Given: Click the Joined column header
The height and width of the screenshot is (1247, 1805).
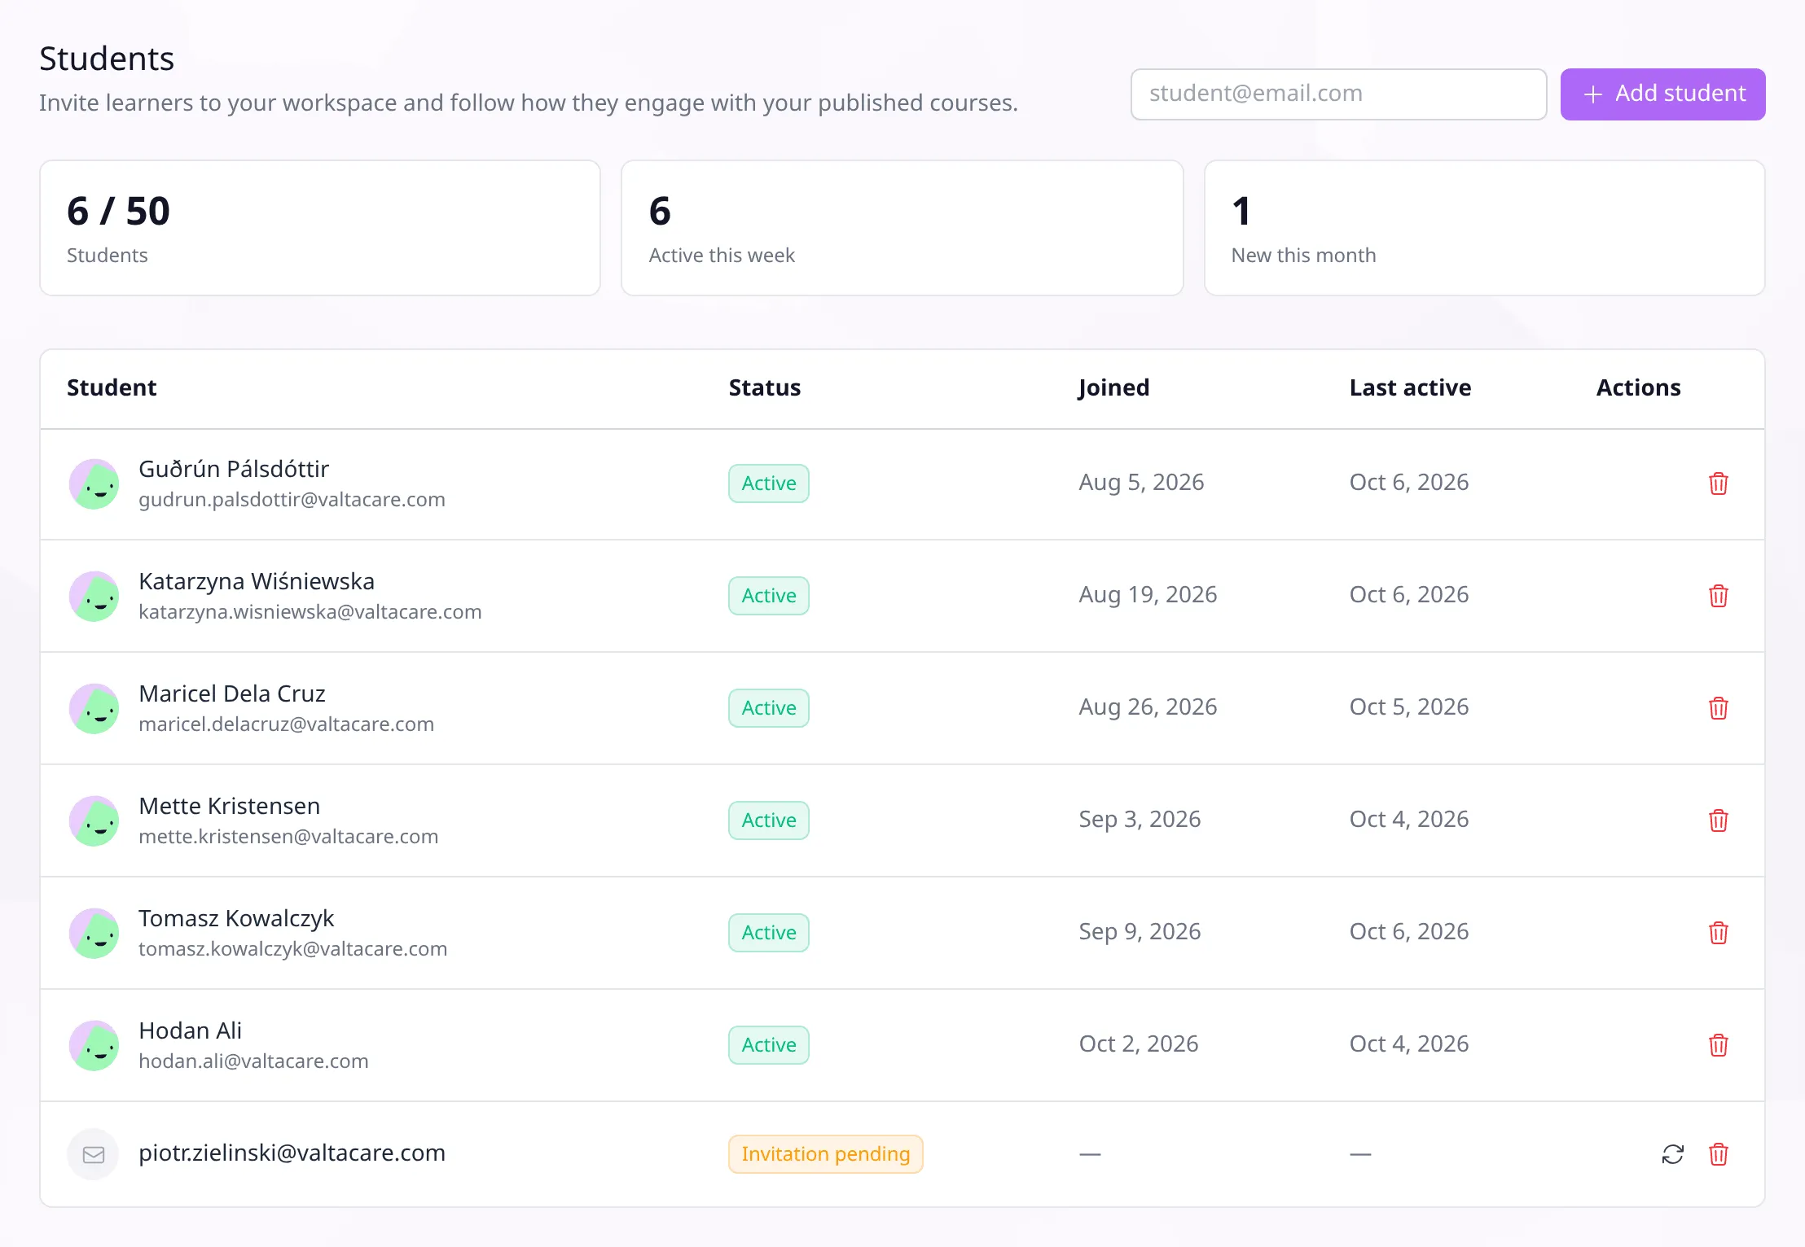Looking at the screenshot, I should 1113,387.
